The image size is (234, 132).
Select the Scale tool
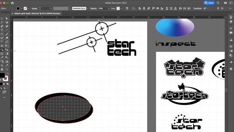[x=7, y=42]
